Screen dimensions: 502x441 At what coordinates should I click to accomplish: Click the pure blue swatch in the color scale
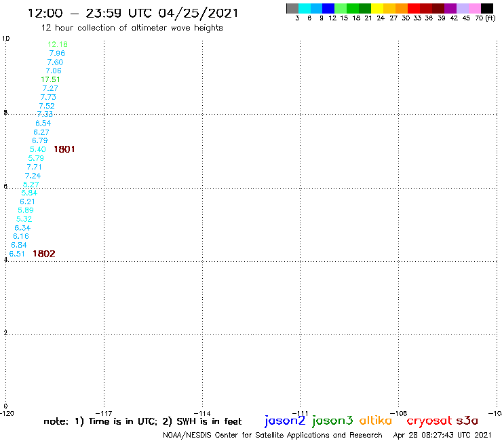329,8
